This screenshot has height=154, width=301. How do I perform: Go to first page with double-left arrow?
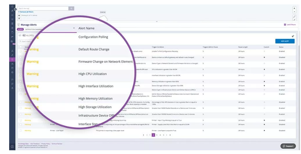click(144, 135)
